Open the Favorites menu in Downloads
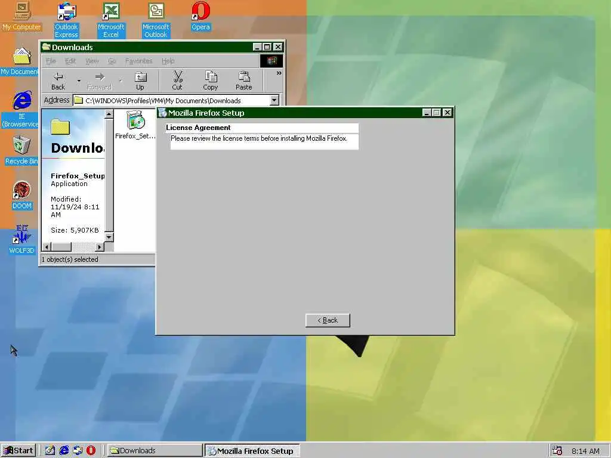Screen dimensions: 611x458 [x=138, y=61]
